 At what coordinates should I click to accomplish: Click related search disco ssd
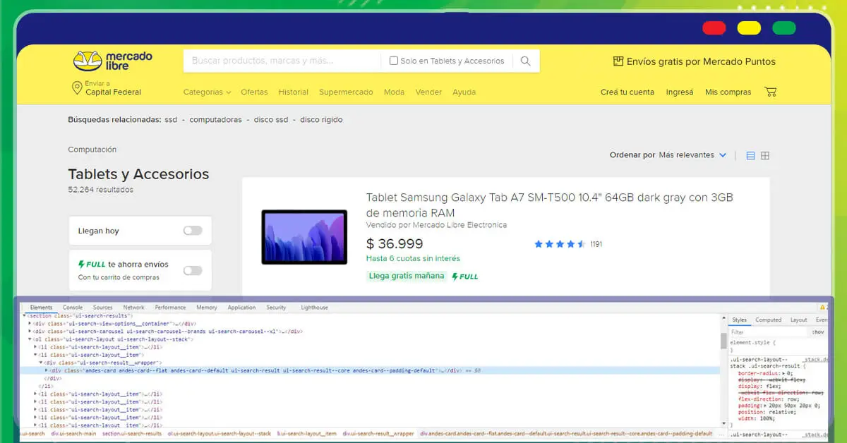tap(271, 120)
